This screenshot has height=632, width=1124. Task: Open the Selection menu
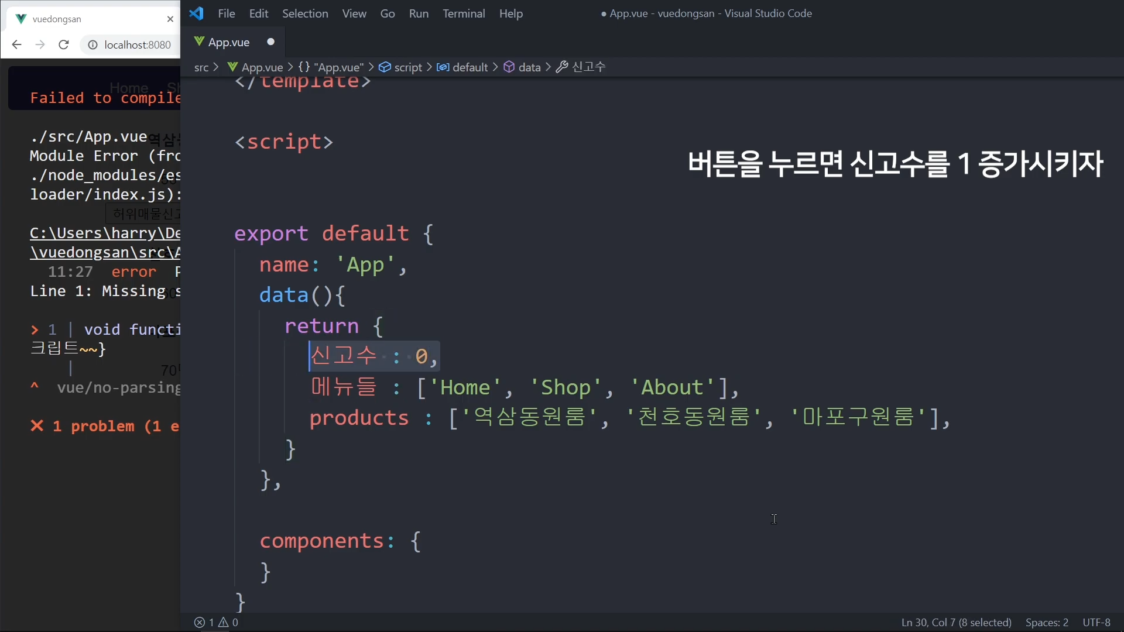pos(304,13)
